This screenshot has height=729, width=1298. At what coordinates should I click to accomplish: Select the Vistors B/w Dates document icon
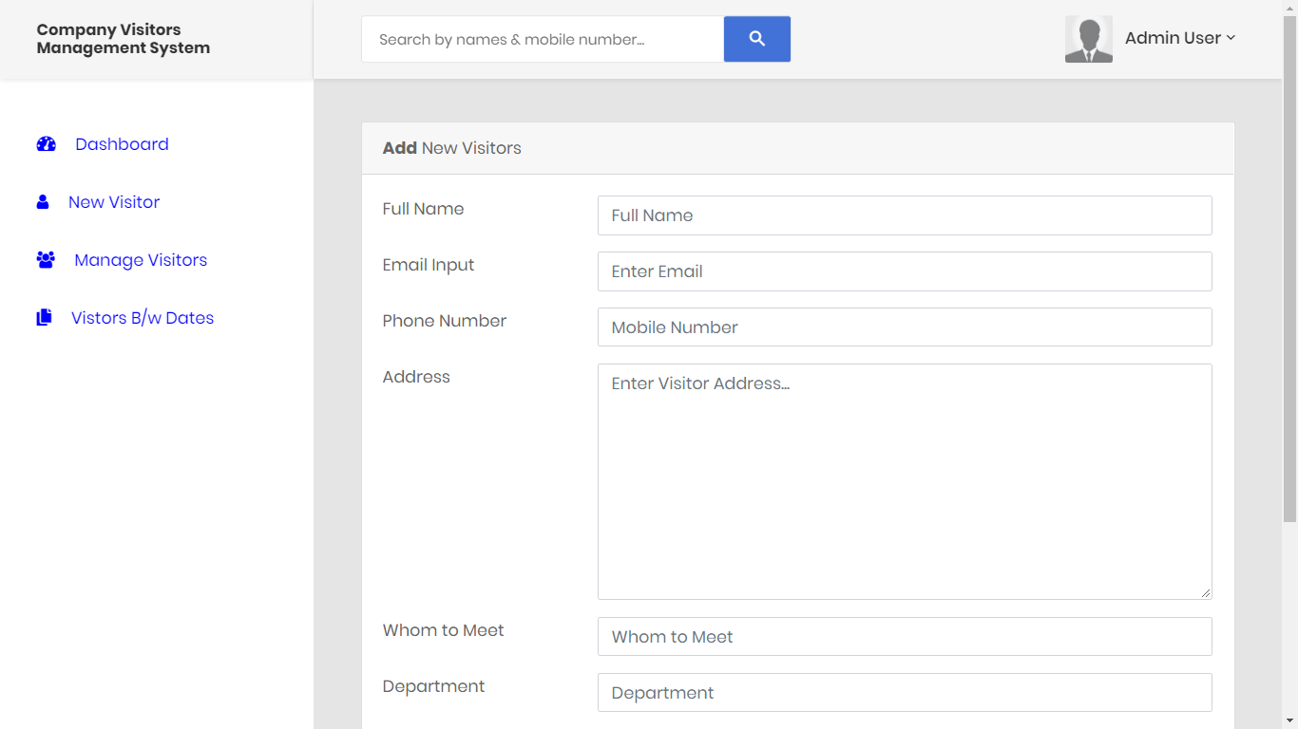pyautogui.click(x=44, y=317)
